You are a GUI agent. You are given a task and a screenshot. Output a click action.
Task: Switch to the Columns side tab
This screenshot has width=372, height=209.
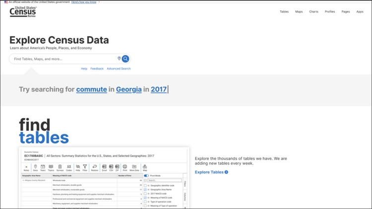click(x=185, y=197)
